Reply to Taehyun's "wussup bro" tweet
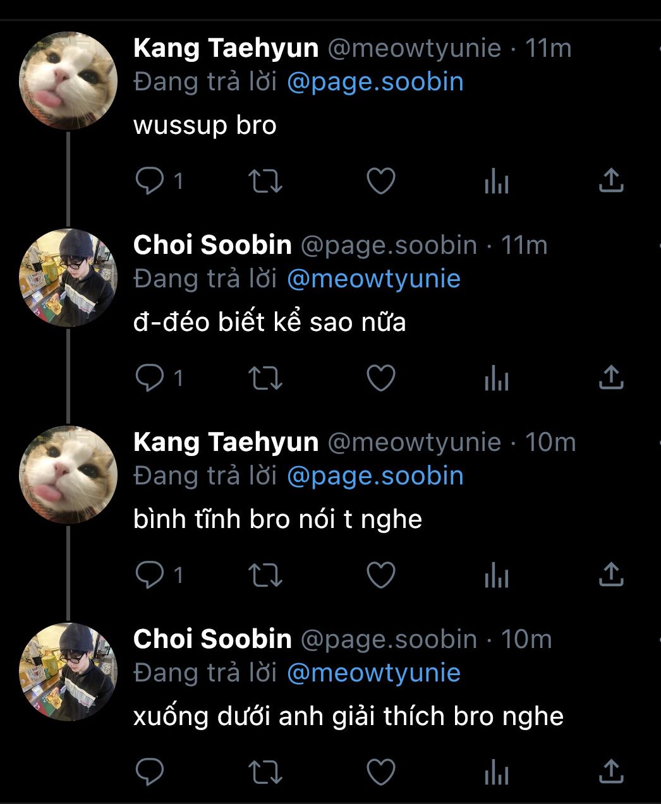661x804 pixels. coord(150,181)
